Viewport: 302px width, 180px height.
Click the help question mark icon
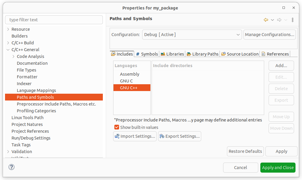12,167
